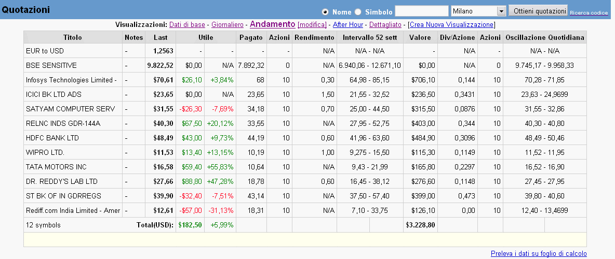Select the Simbolo radio button

pos(358,12)
